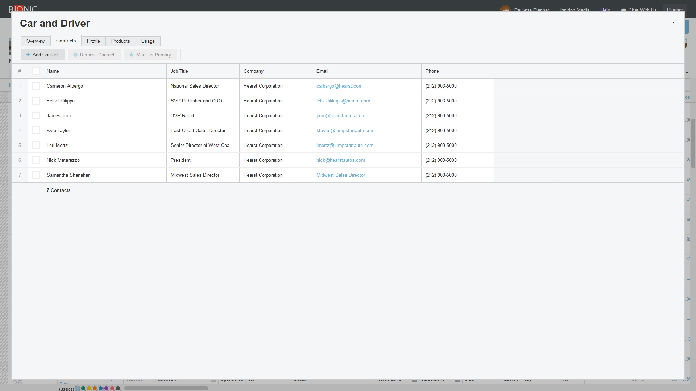Click the horizontal scrollbar at bottom
This screenshot has width=696, height=391.
tap(166, 388)
